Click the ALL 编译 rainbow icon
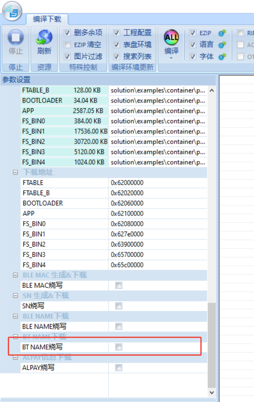This screenshot has height=402, width=254. click(171, 38)
